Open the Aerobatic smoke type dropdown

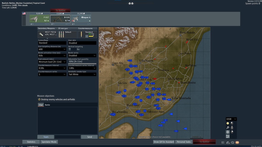tap(82, 75)
